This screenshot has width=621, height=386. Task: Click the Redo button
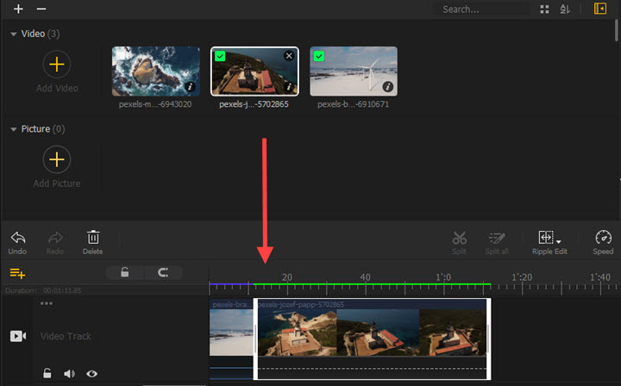pyautogui.click(x=54, y=242)
